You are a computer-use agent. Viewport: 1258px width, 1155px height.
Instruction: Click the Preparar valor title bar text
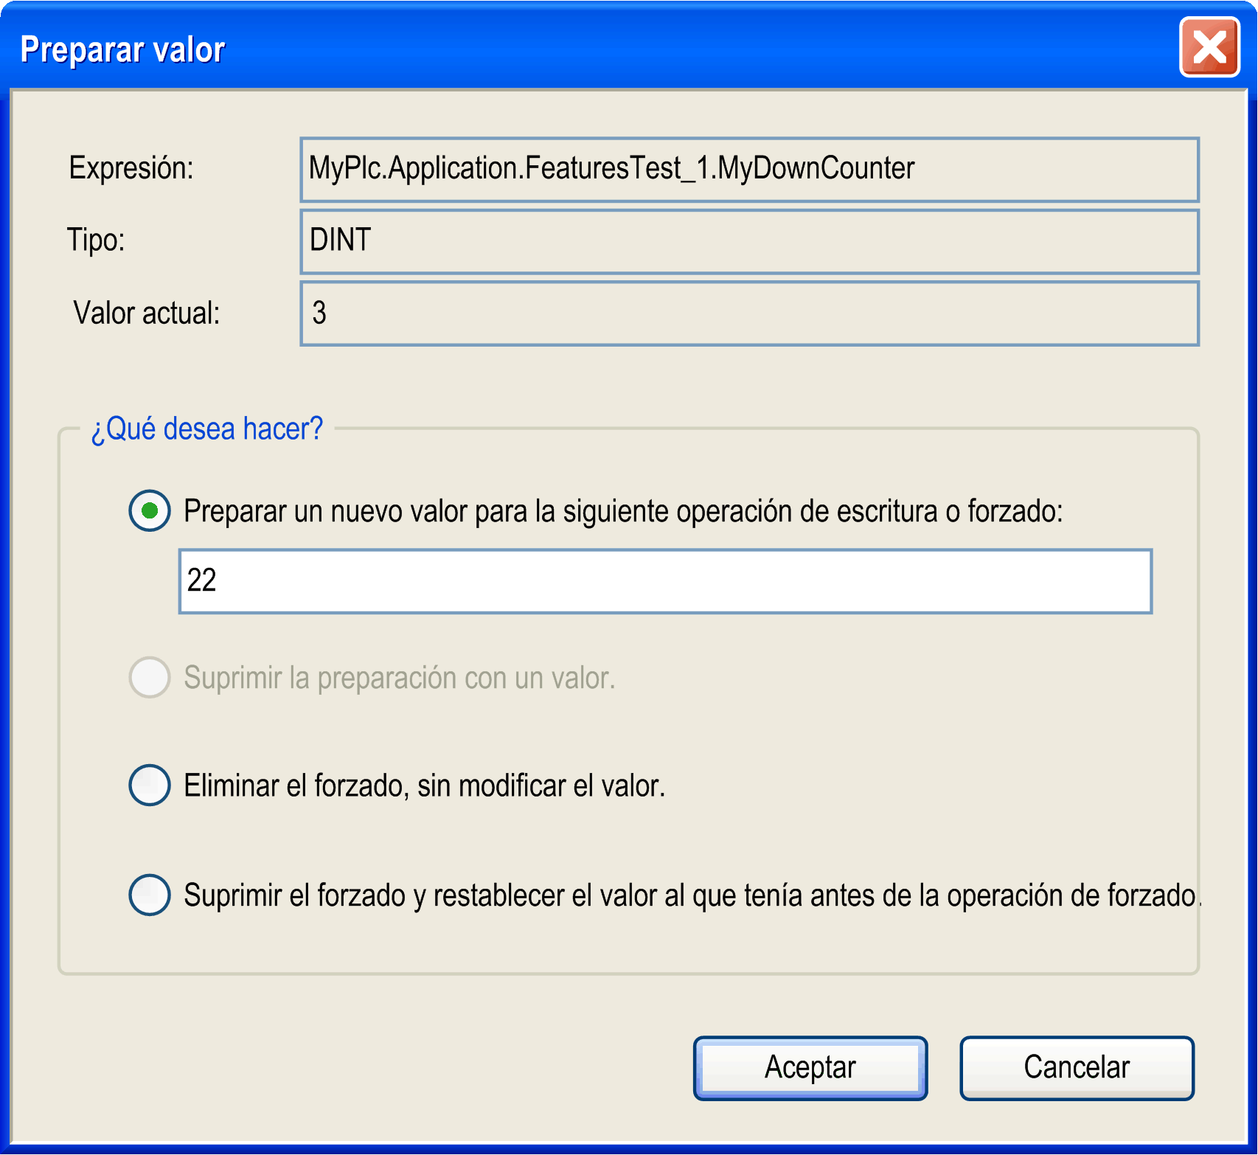(x=122, y=50)
